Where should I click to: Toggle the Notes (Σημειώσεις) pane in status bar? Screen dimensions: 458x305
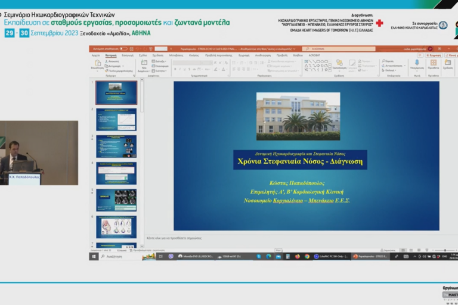pyautogui.click(x=388, y=250)
